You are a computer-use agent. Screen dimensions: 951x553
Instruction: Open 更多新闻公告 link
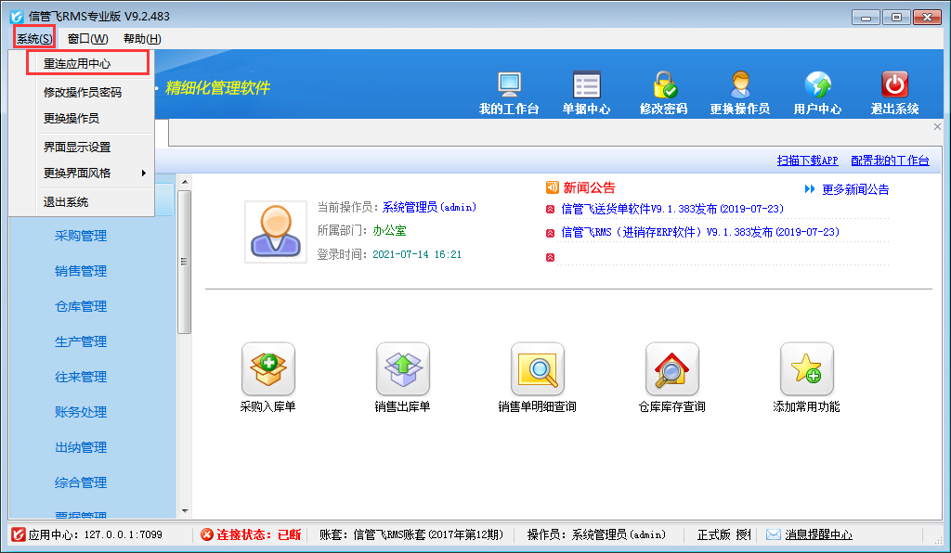tap(854, 189)
